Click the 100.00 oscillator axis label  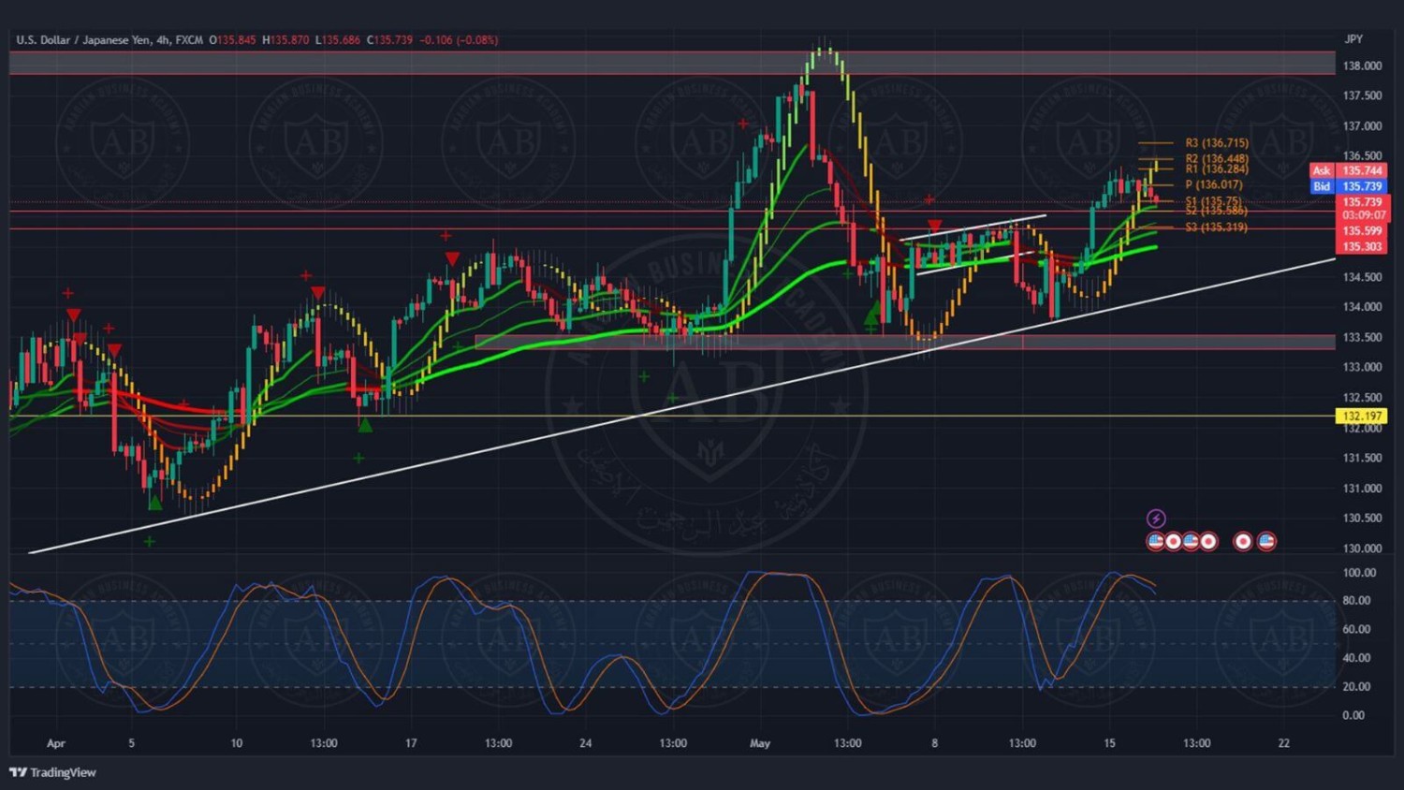pyautogui.click(x=1359, y=573)
